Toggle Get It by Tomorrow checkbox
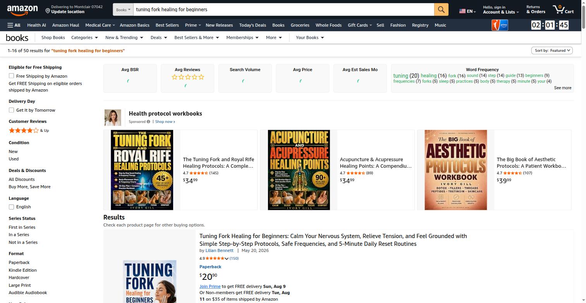This screenshot has width=586, height=303. point(12,110)
